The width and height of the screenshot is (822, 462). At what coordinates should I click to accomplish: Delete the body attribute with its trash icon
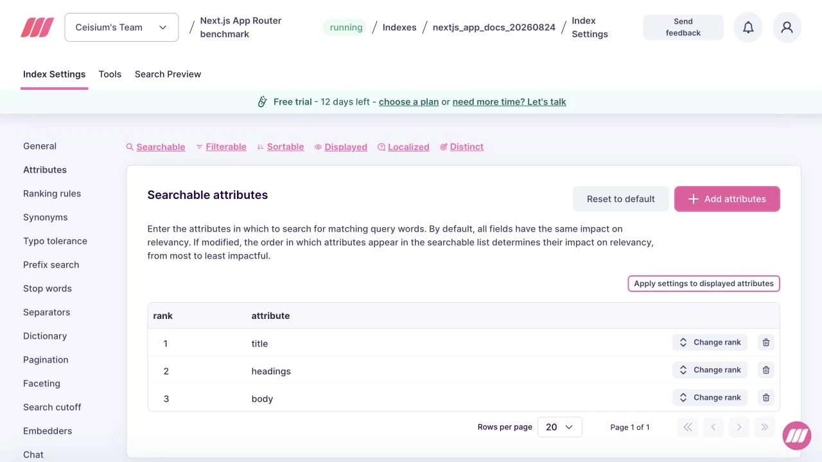(765, 398)
